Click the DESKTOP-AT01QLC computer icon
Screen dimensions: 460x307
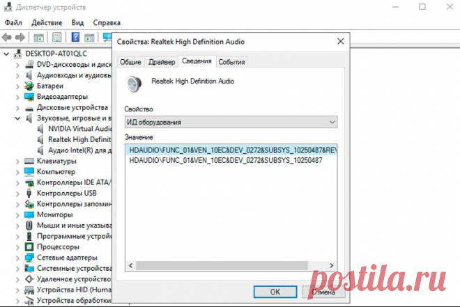[x=18, y=54]
